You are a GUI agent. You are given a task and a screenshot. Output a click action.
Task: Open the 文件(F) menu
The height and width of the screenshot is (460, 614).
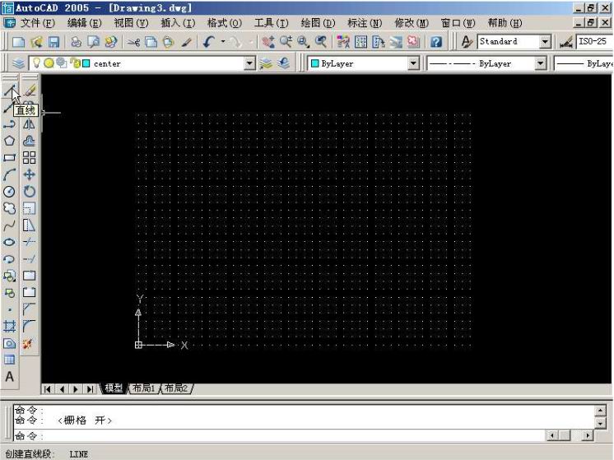click(x=37, y=23)
